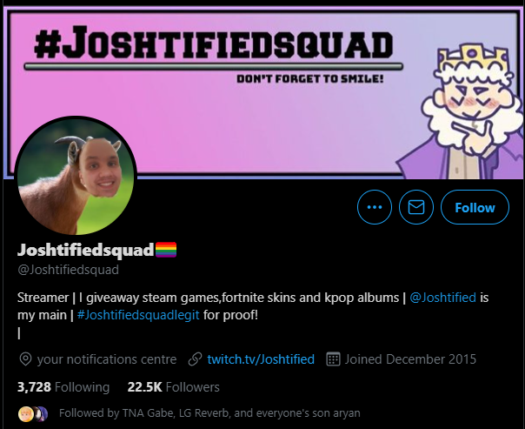525x429 pixels.
Task: Open the three-dot more options menu
Action: (375, 207)
